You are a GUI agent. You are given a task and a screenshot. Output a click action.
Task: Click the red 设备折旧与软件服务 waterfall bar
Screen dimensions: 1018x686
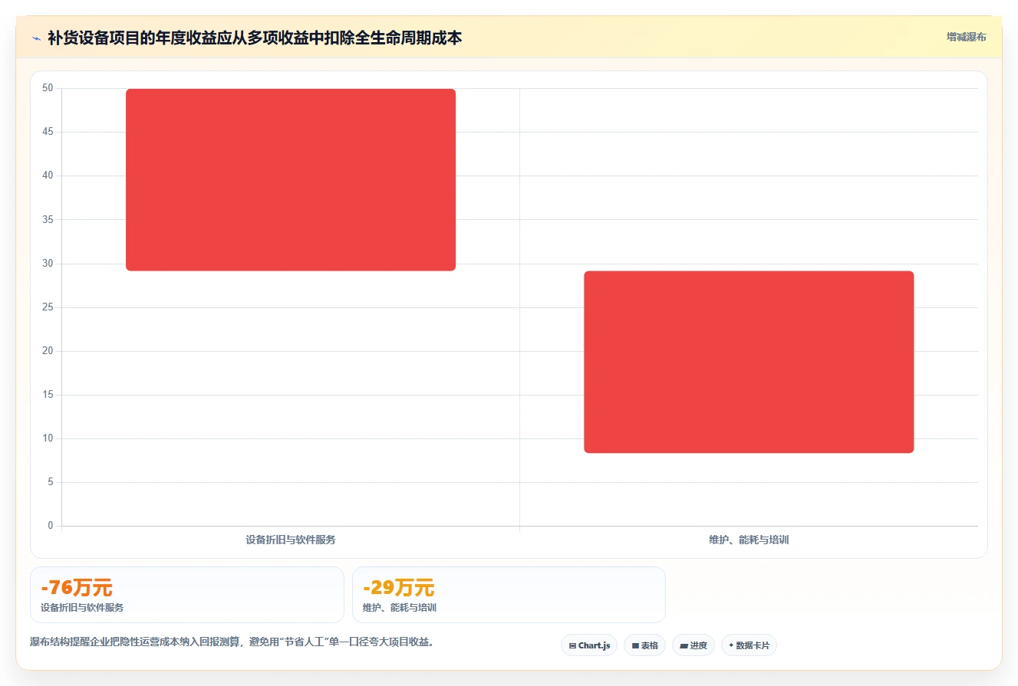click(291, 179)
